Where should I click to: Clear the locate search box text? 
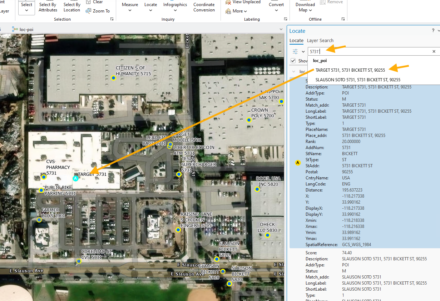click(x=434, y=51)
